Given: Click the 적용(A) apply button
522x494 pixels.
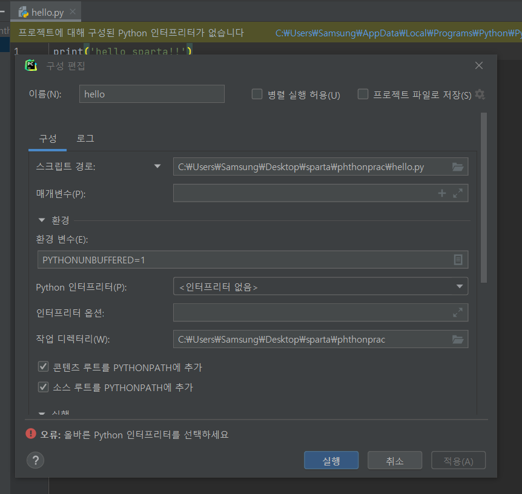Looking at the screenshot, I should pos(458,460).
